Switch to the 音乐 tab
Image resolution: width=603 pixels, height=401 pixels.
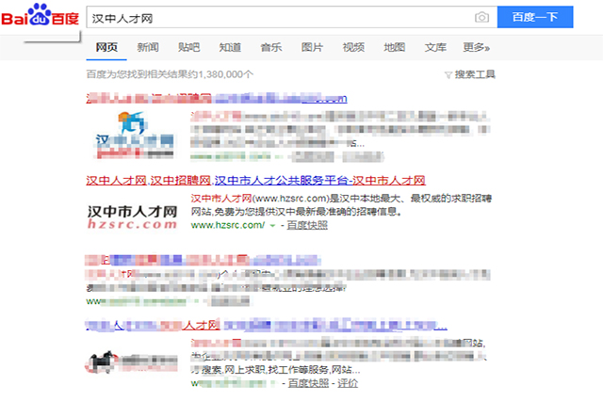pos(271,47)
